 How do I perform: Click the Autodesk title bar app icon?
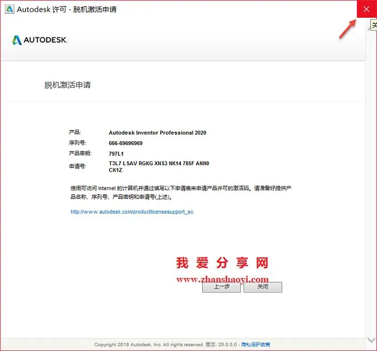coord(9,9)
